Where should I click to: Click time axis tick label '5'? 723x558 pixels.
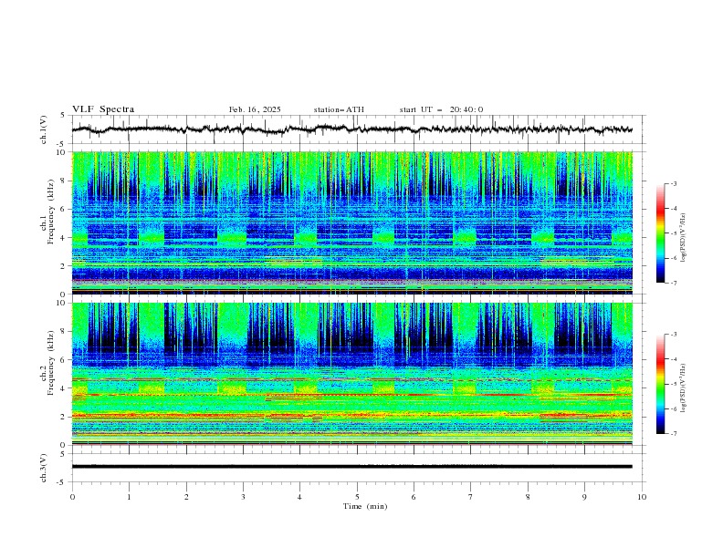coord(357,497)
